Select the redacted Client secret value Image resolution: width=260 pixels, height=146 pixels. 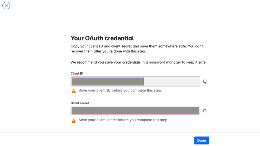pyautogui.click(x=135, y=111)
